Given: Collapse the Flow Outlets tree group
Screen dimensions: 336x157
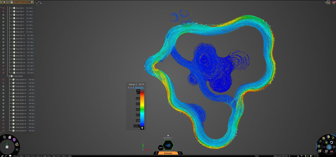Looking at the screenshot, I should (x=9, y=76).
